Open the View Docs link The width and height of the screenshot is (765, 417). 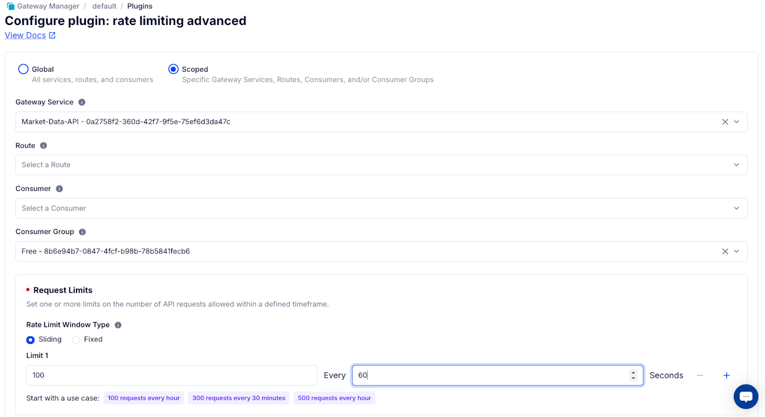tap(25, 35)
